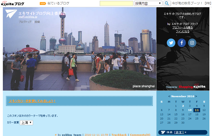Click the エキサイトブログのお知らせブログです description
The width and height of the screenshot is (212, 136).
(x=182, y=16)
